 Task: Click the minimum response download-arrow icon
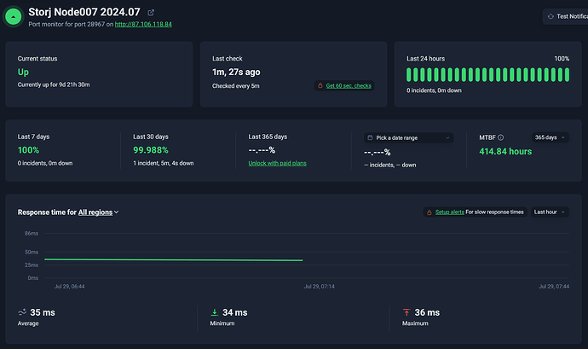tap(215, 312)
